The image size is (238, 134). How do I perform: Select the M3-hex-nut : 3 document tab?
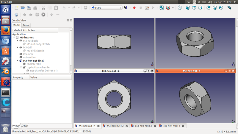(x=143, y=126)
